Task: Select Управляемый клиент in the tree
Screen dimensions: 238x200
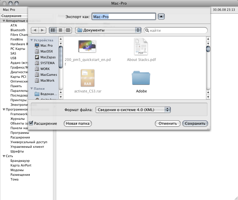Action: (x=27, y=147)
